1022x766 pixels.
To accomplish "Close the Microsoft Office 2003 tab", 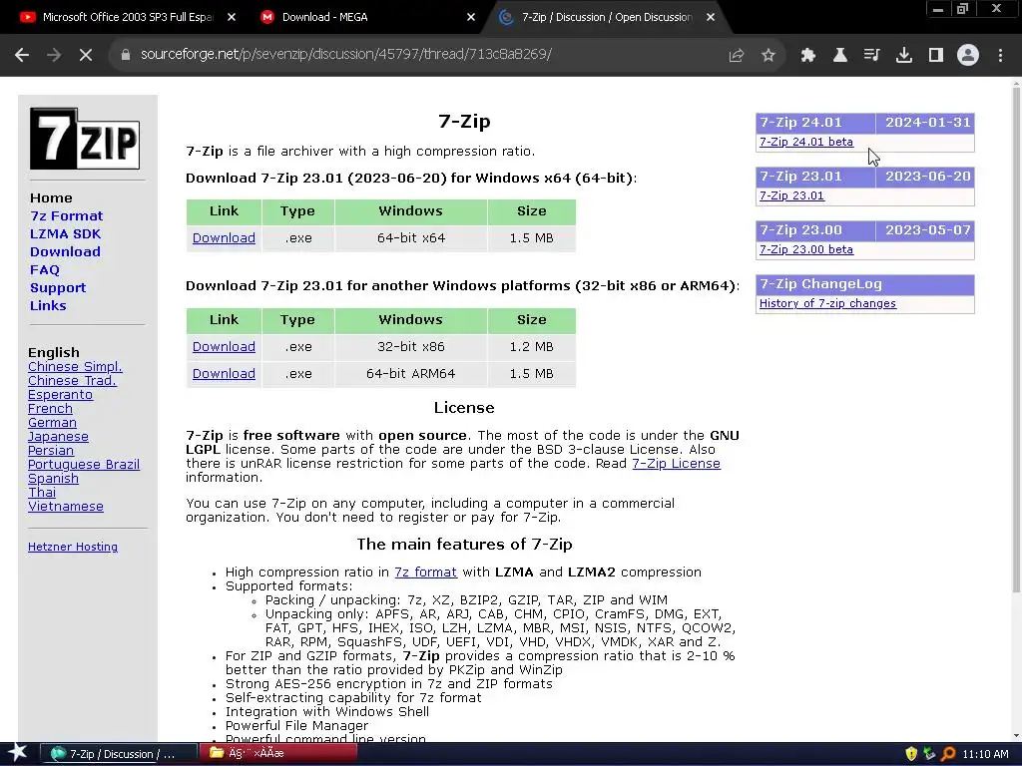I will [232, 18].
